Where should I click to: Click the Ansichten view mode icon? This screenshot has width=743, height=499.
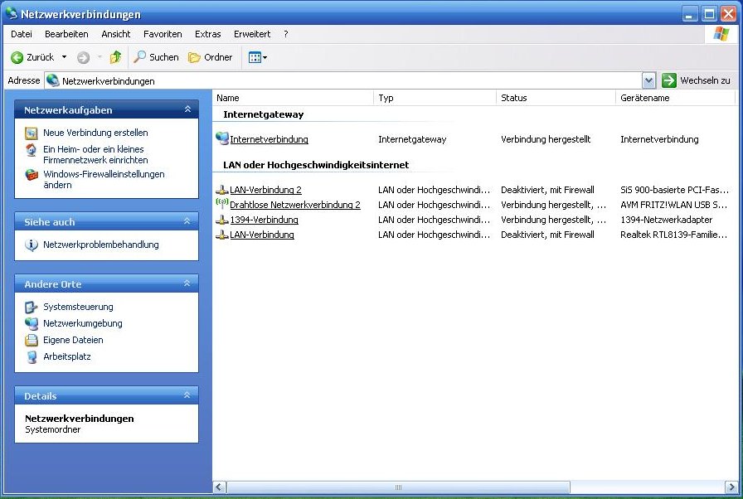[x=255, y=57]
